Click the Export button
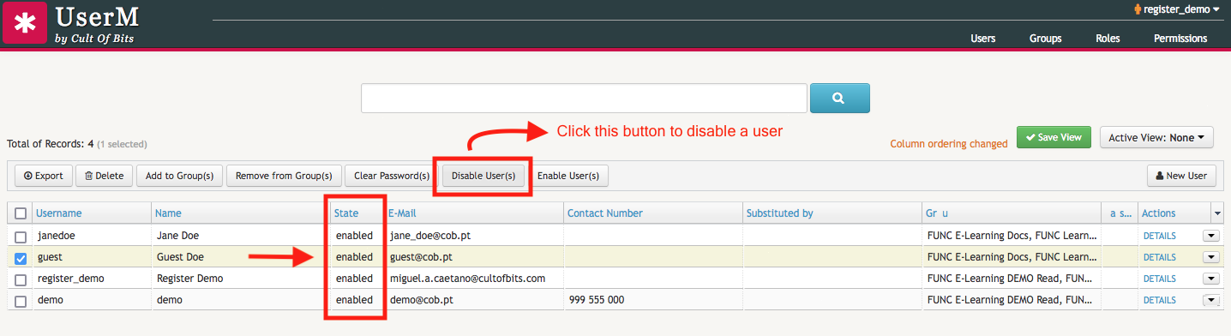 click(44, 176)
